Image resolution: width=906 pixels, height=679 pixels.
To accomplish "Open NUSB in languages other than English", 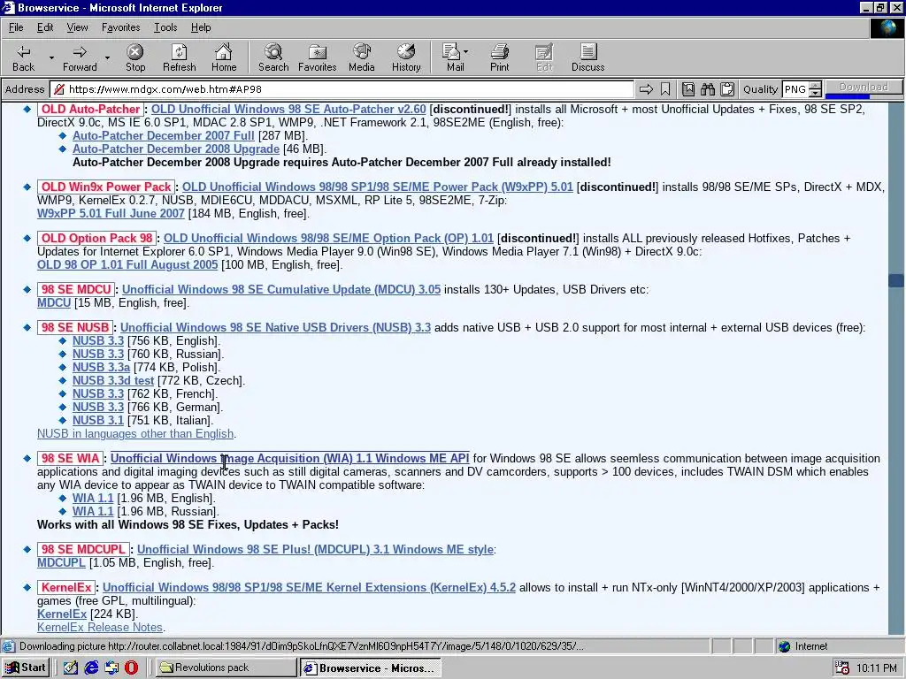I will coord(135,433).
